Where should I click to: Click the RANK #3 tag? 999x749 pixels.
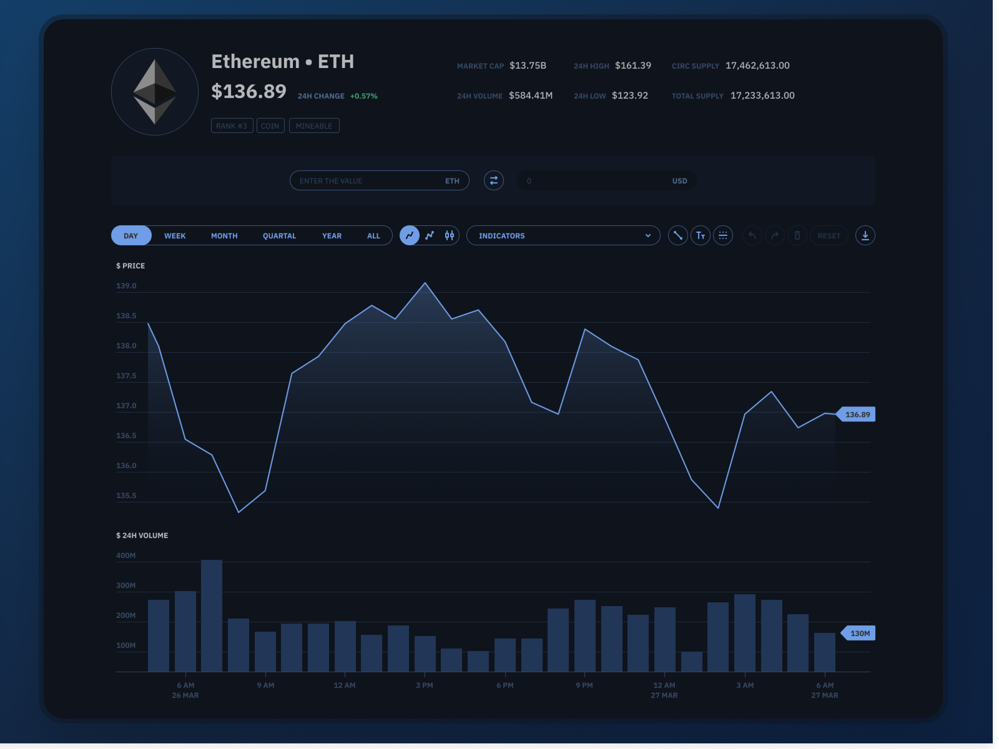pyautogui.click(x=232, y=125)
